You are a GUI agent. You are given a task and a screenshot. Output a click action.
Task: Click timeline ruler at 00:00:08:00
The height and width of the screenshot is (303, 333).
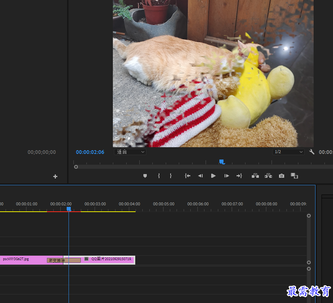267,204
